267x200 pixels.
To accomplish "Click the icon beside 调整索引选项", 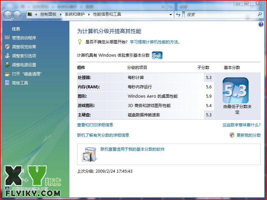I will click(x=7, y=56).
